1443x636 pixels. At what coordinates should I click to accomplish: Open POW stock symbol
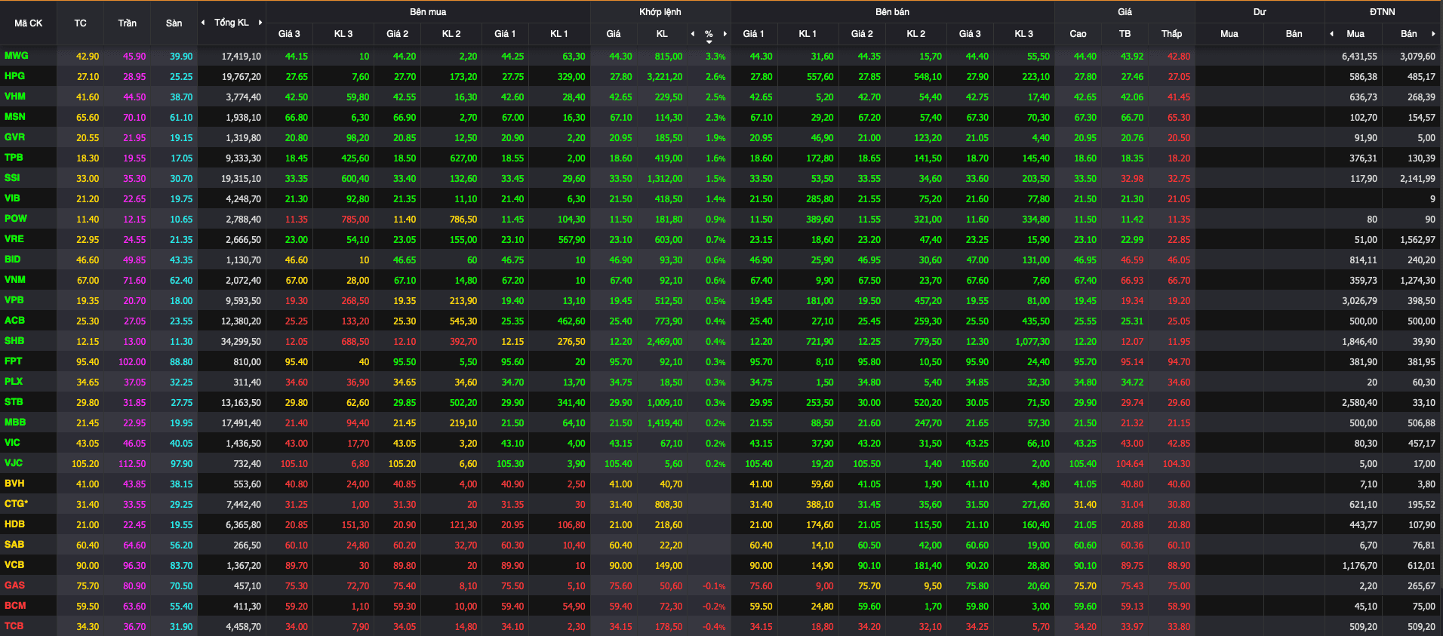[15, 219]
